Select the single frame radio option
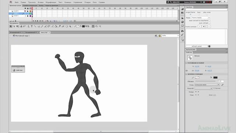The width and height of the screenshot is (236, 133). pyautogui.click(x=190, y=14)
